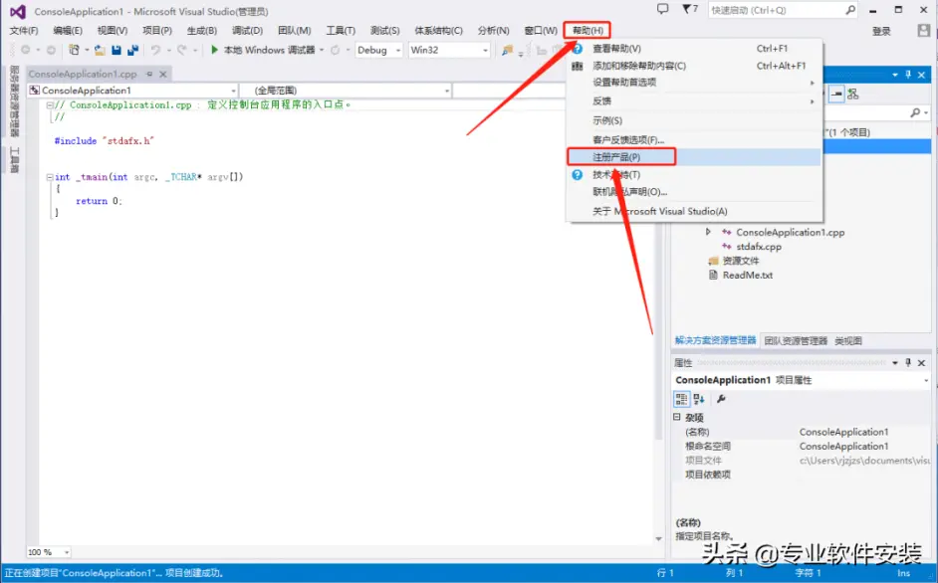Open the ConsoleApplication1 scope dropdown

tap(233, 91)
